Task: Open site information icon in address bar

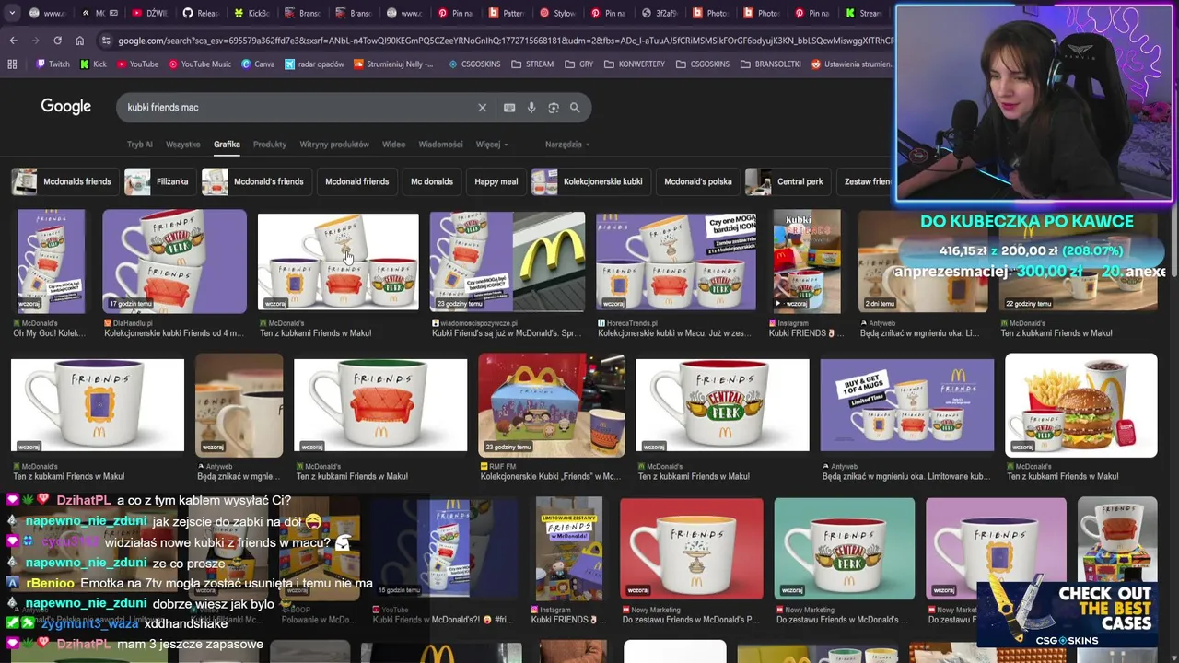Action: tap(106, 41)
